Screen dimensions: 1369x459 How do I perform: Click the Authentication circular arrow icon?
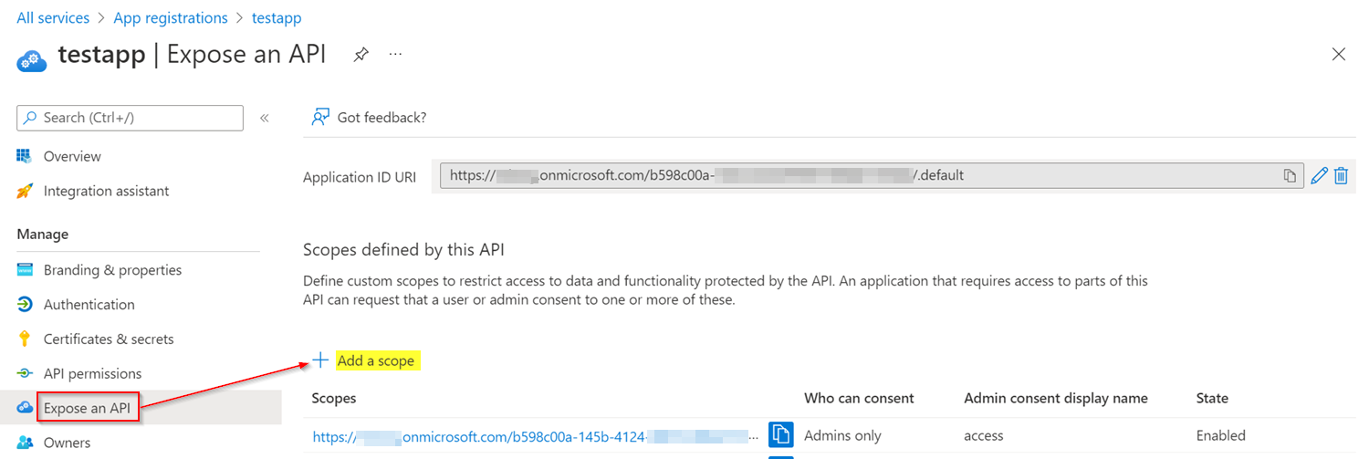pyautogui.click(x=25, y=305)
